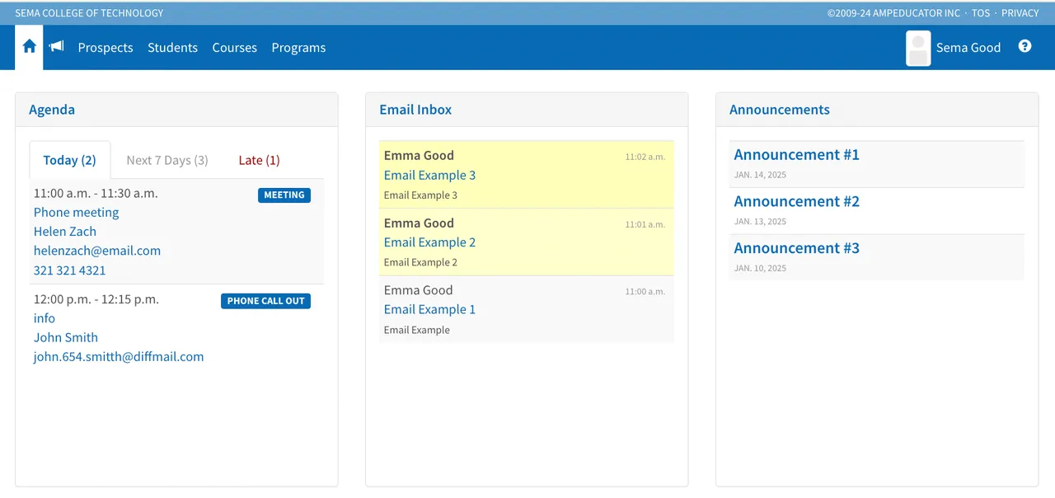1055x498 pixels.
Task: Click the Home icon in navbar
Action: pyautogui.click(x=29, y=47)
